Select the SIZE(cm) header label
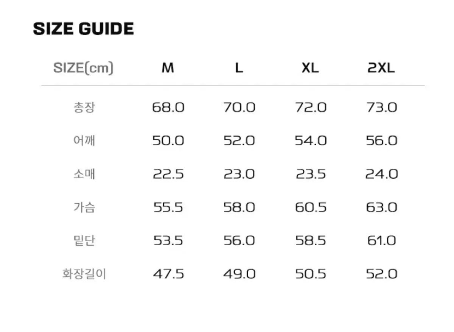This screenshot has height=332, width=454. [83, 68]
